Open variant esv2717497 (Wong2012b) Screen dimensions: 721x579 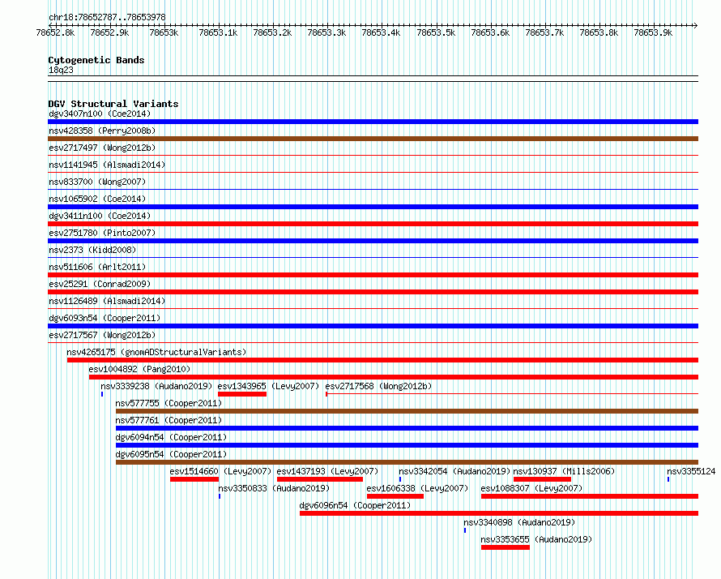[x=102, y=148]
